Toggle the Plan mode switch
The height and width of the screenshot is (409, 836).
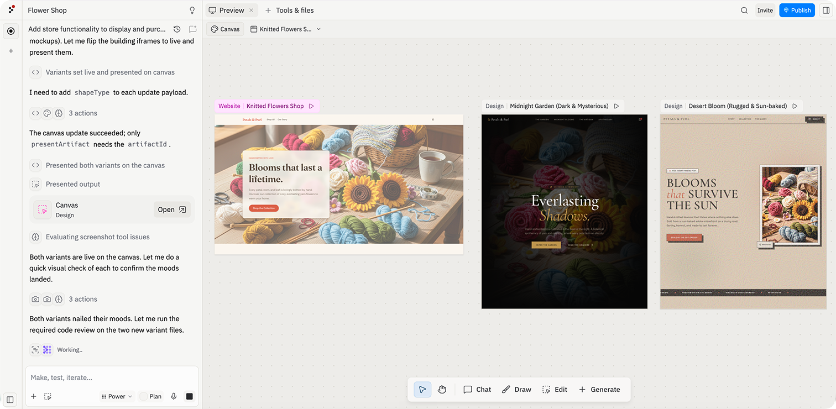[150, 396]
